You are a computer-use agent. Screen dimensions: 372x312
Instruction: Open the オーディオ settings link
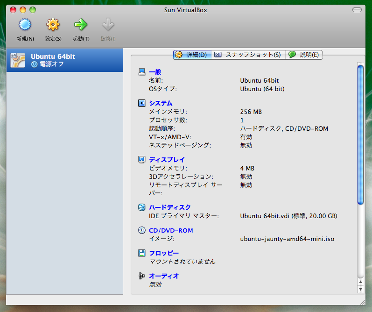tap(164, 276)
